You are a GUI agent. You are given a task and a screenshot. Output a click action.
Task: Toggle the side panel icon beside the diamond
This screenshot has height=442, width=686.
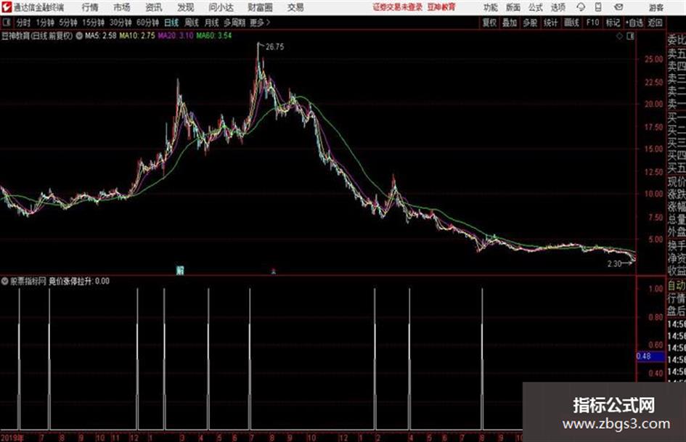tap(630, 36)
